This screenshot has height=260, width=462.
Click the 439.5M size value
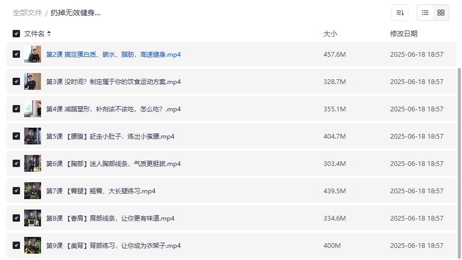[x=335, y=191]
